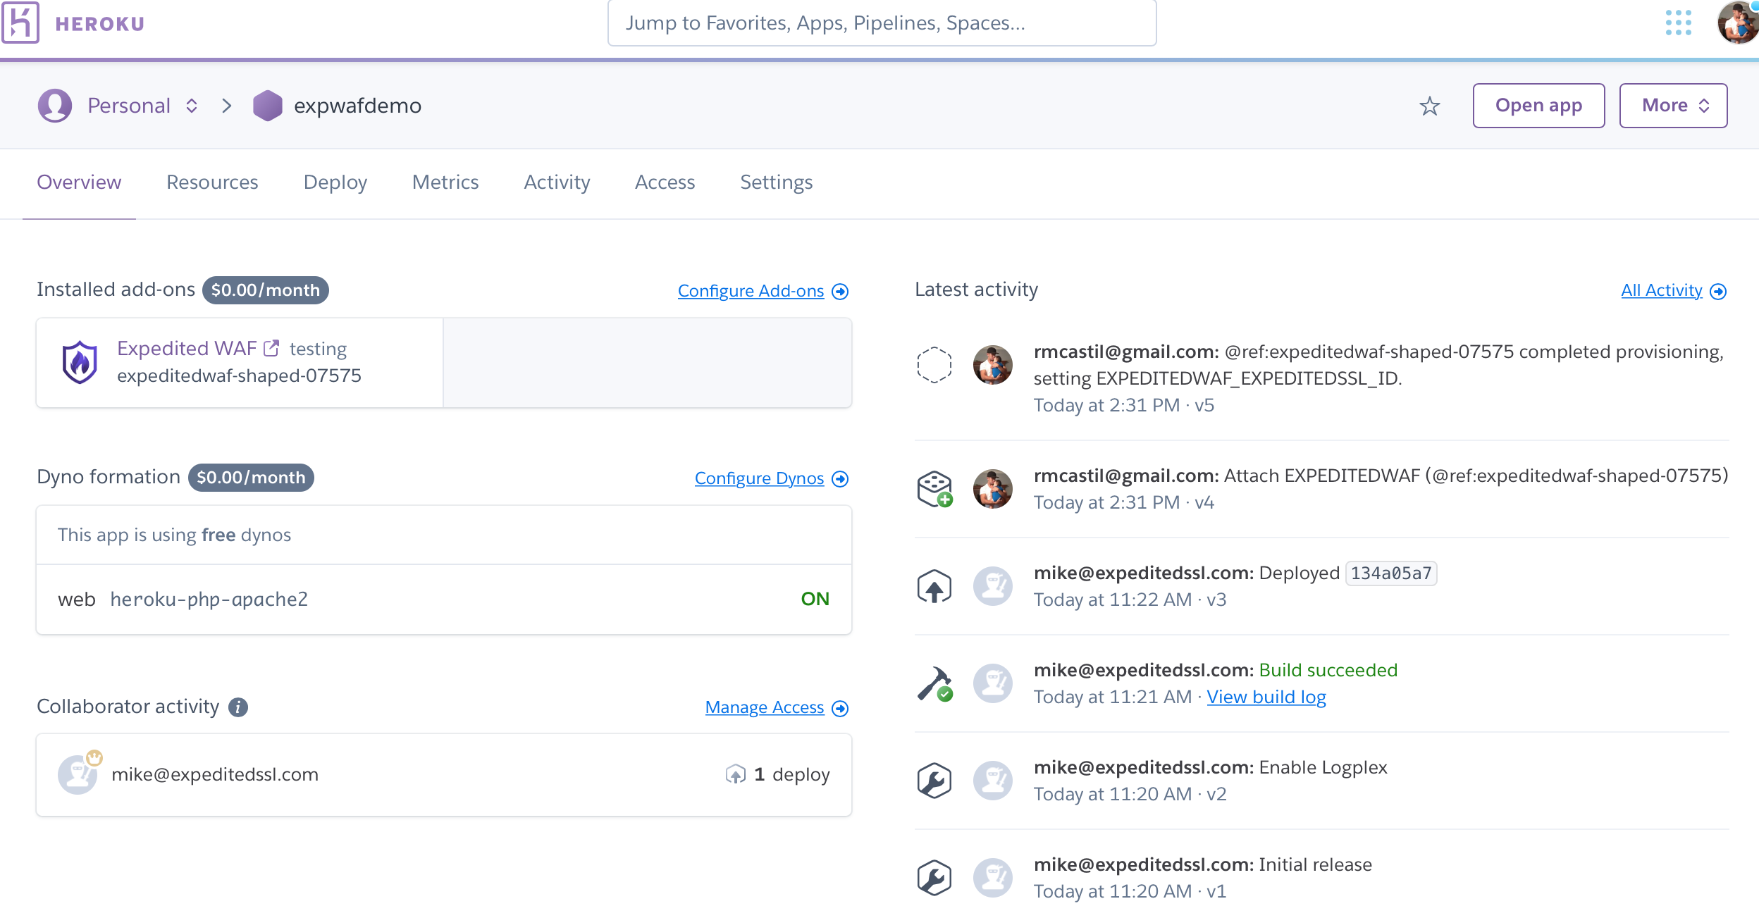Go to the Metrics tab
Image resolution: width=1759 pixels, height=906 pixels.
click(x=445, y=182)
